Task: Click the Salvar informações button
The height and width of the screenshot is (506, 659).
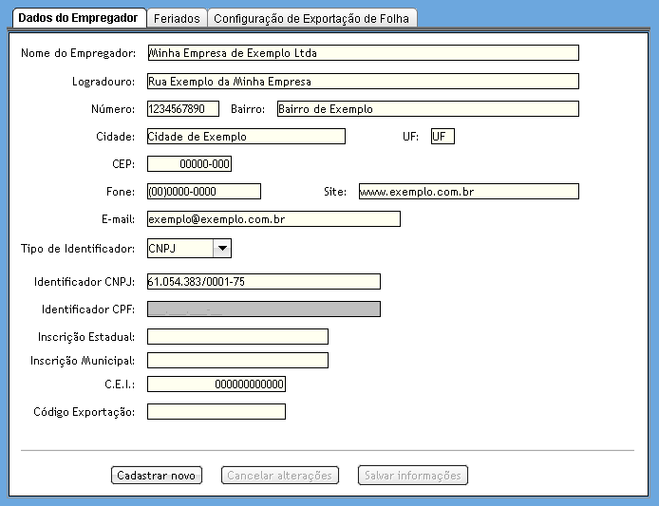Action: coord(413,476)
